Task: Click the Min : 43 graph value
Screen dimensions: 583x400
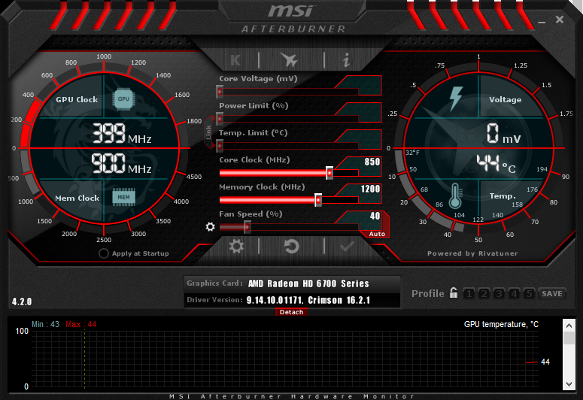Action: [45, 324]
